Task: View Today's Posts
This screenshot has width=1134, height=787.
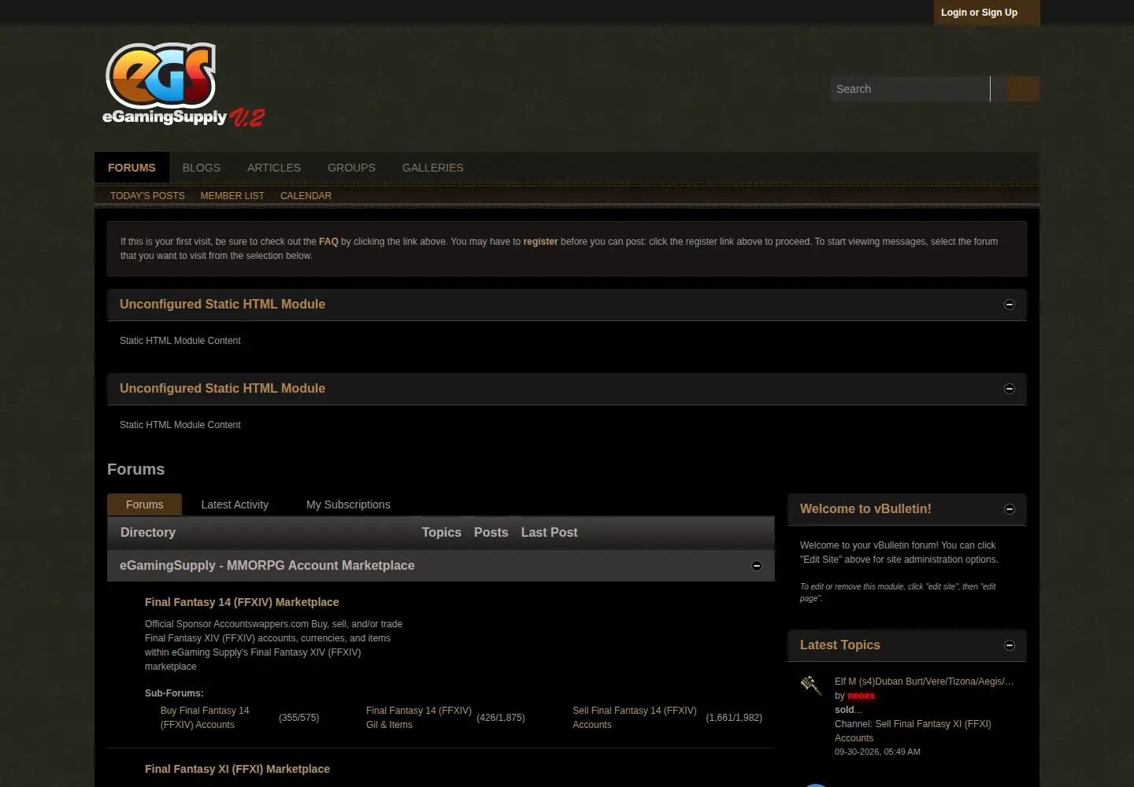Action: click(x=147, y=196)
